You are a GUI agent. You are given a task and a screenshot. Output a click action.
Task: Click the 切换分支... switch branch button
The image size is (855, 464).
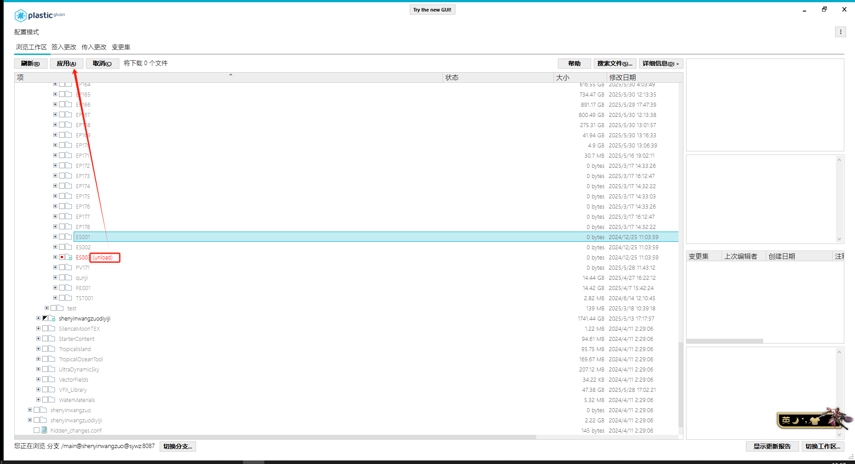click(177, 446)
